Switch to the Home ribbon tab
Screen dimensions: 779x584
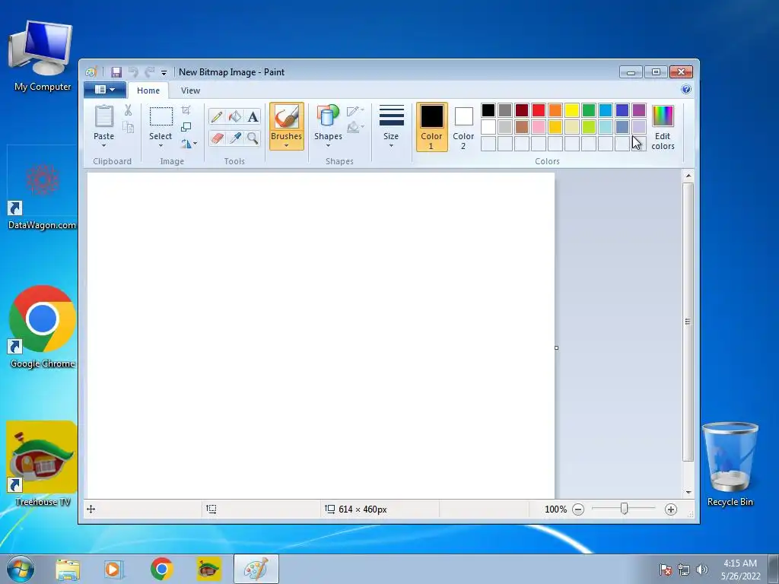pos(148,90)
